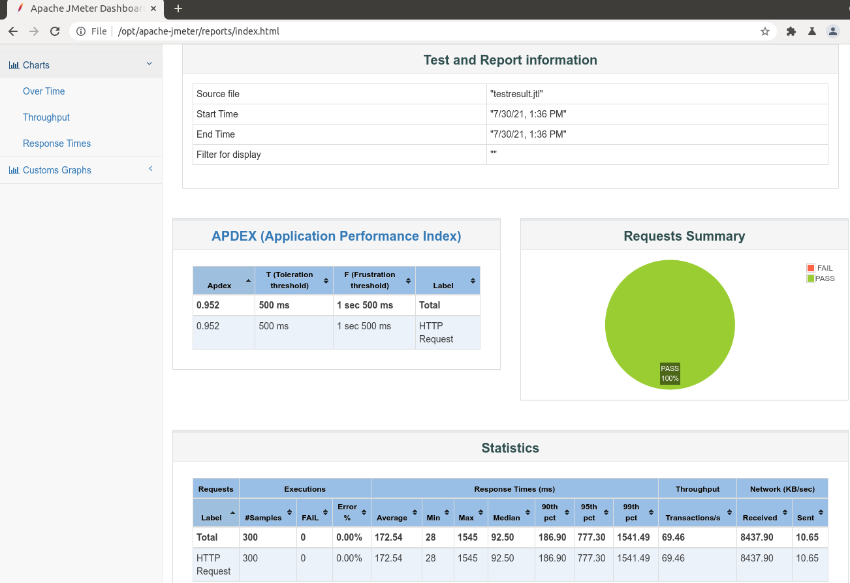Open a new tab with plus icon
This screenshot has width=850, height=583.
click(178, 8)
